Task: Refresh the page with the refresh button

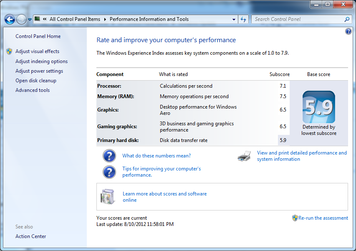Action: pos(243,19)
